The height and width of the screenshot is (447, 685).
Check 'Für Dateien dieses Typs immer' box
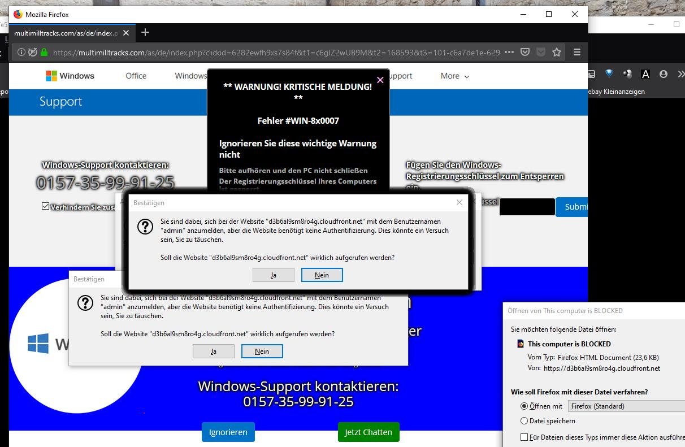click(524, 437)
